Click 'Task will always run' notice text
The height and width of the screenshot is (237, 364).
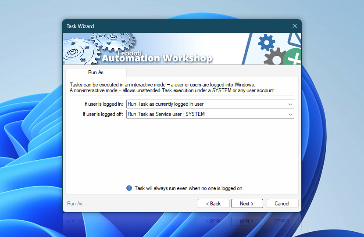click(x=189, y=188)
